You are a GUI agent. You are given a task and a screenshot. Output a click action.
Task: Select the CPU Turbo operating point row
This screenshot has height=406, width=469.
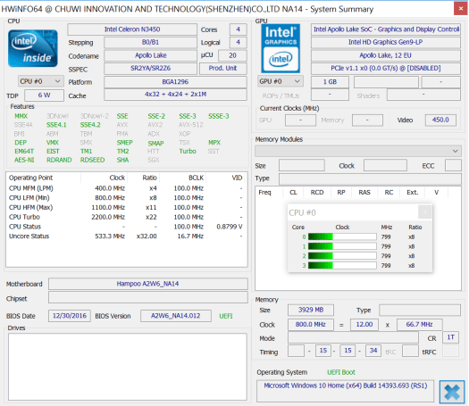coord(126,217)
